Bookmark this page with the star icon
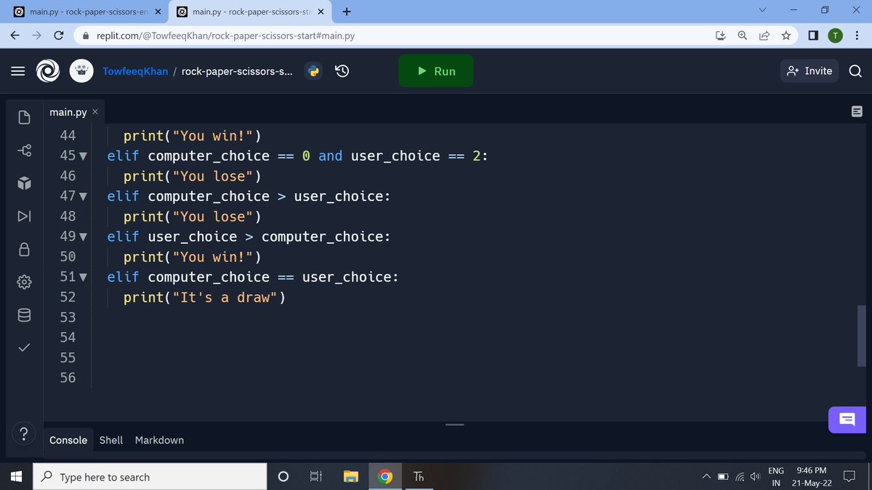The width and height of the screenshot is (872, 490). point(786,36)
